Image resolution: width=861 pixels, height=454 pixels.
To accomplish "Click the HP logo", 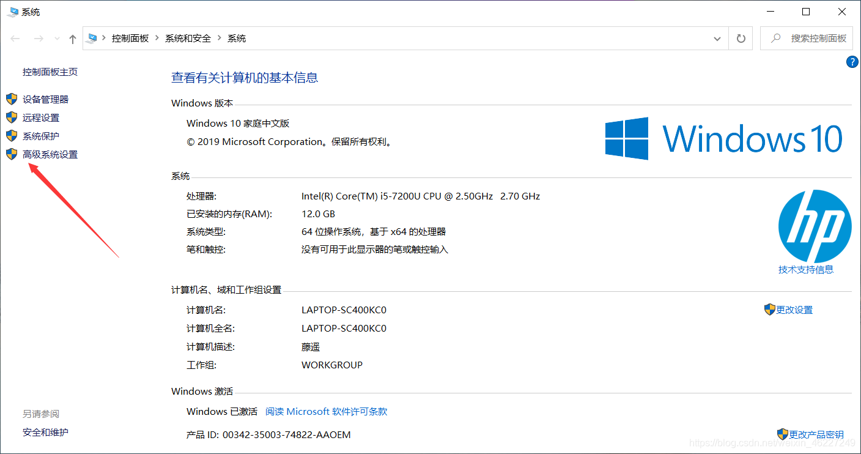I will 815,226.
